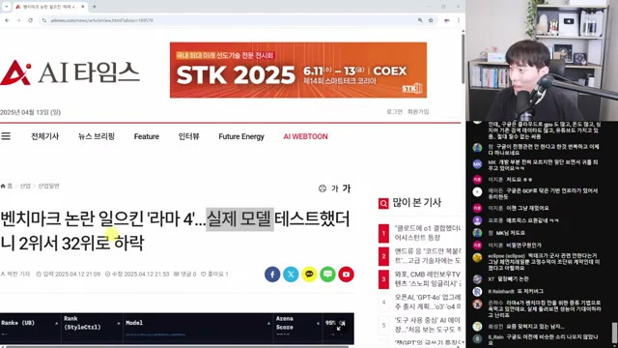Sort table by Rank (UB) column arrow

(57, 323)
